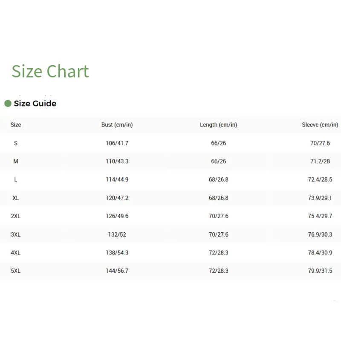The height and width of the screenshot is (341, 341).
Task: Click the Size Guide label
Action: click(35, 103)
